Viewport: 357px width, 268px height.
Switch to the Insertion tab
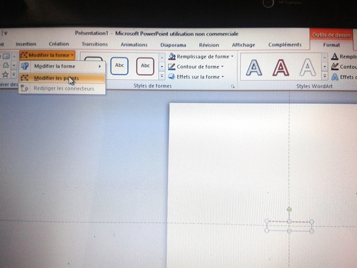26,45
